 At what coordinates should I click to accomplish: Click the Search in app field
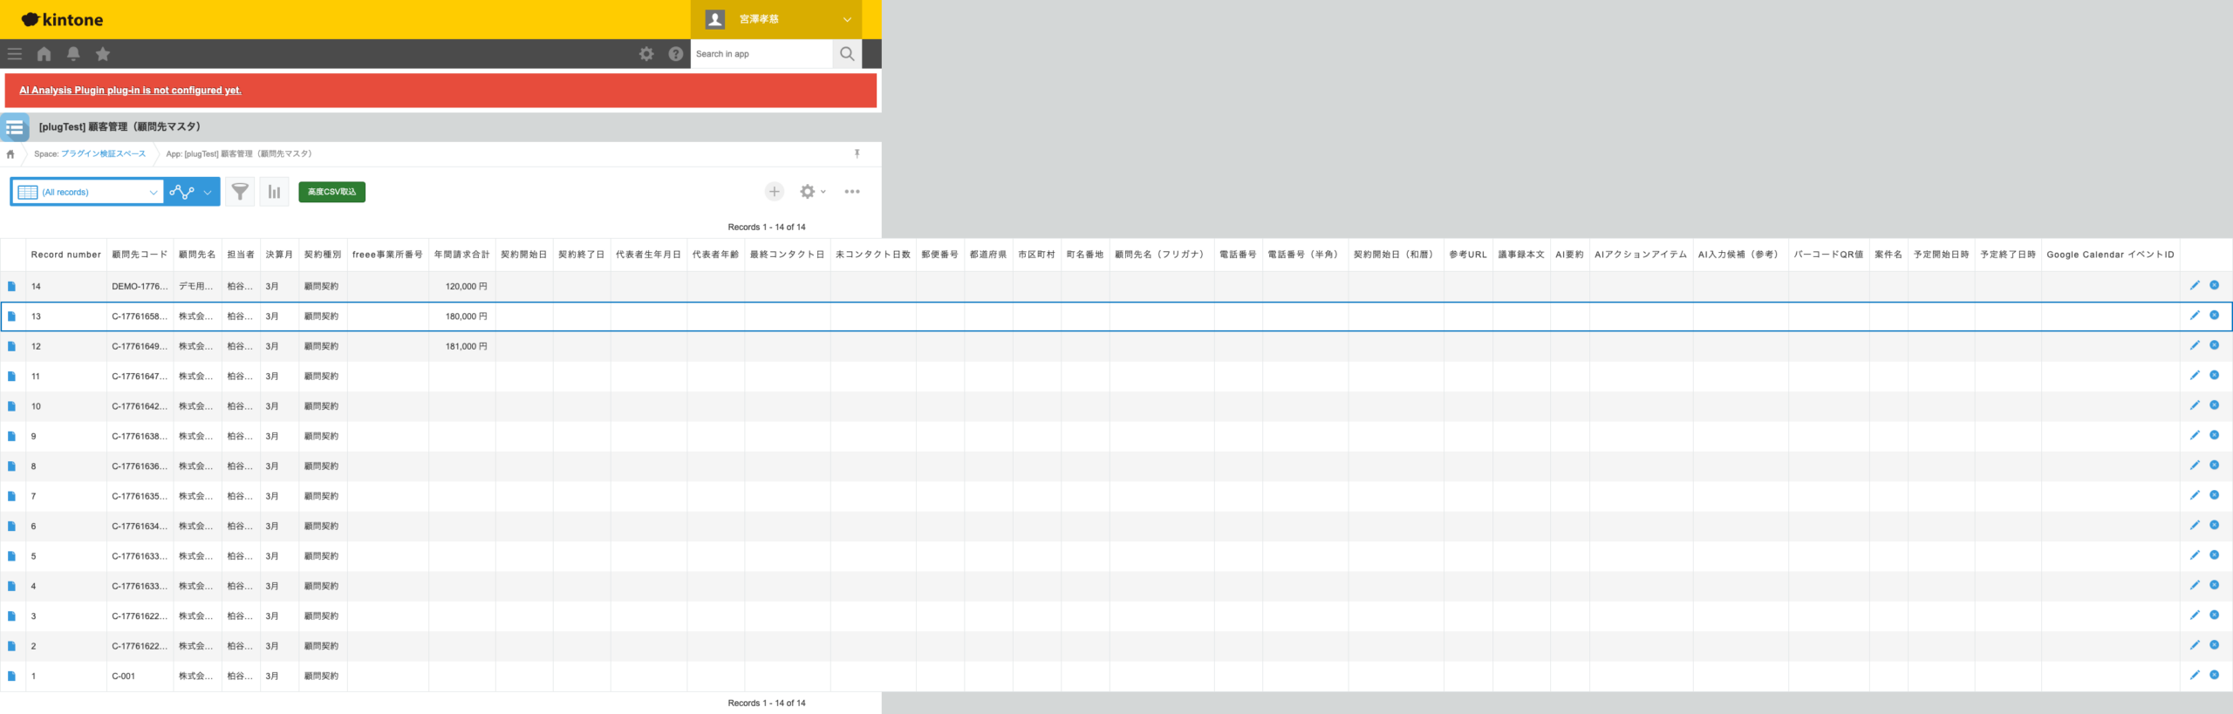(761, 54)
